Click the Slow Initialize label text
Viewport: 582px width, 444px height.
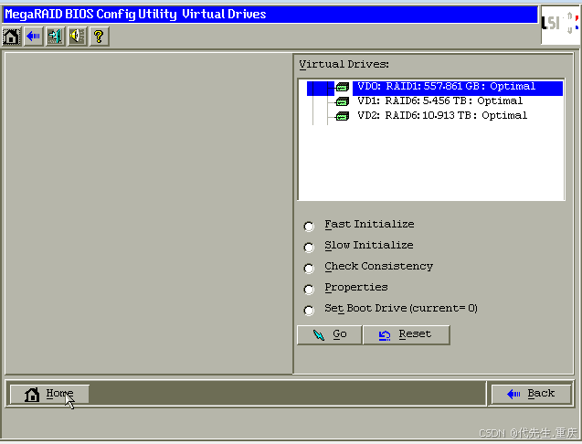[x=369, y=246]
